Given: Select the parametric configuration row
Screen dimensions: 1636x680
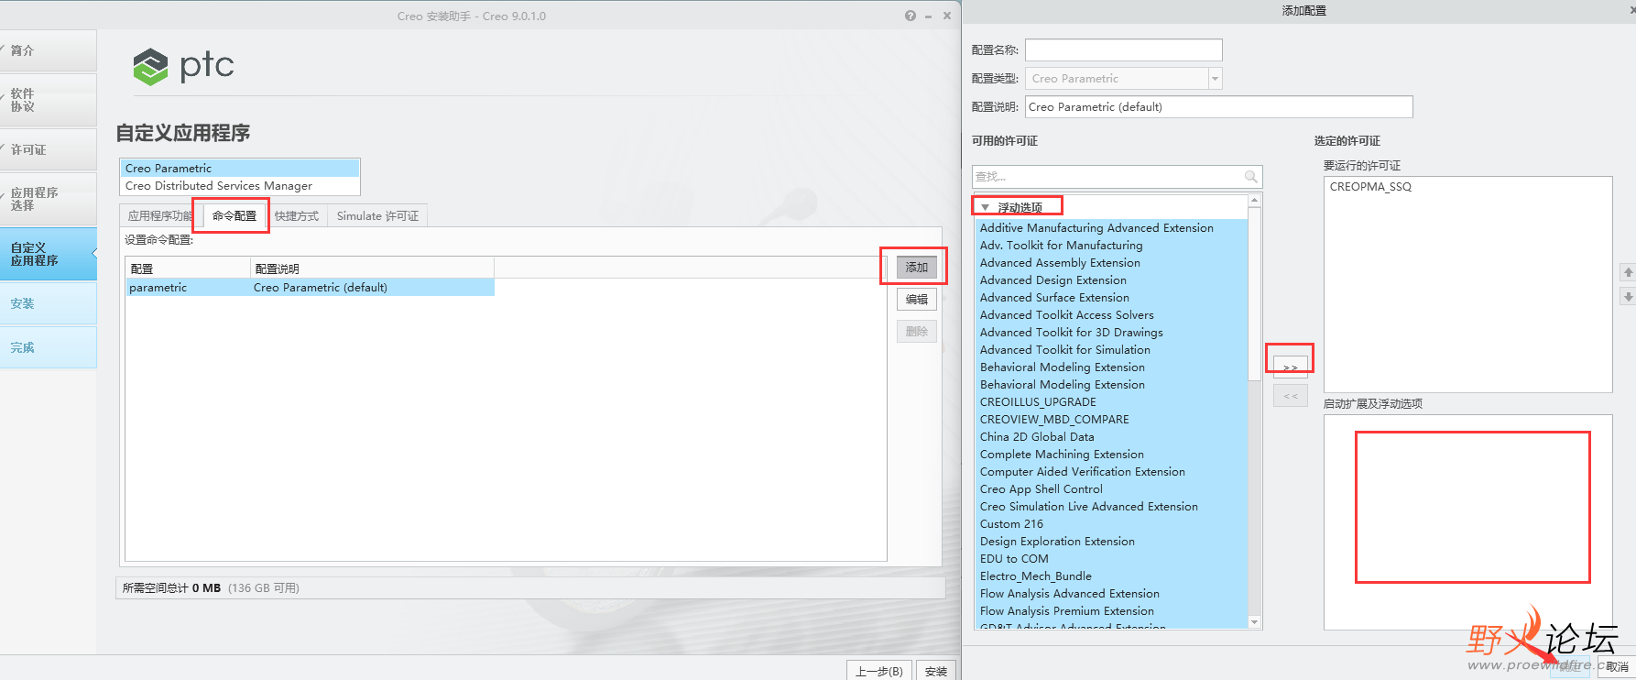Looking at the screenshot, I should click(x=310, y=288).
